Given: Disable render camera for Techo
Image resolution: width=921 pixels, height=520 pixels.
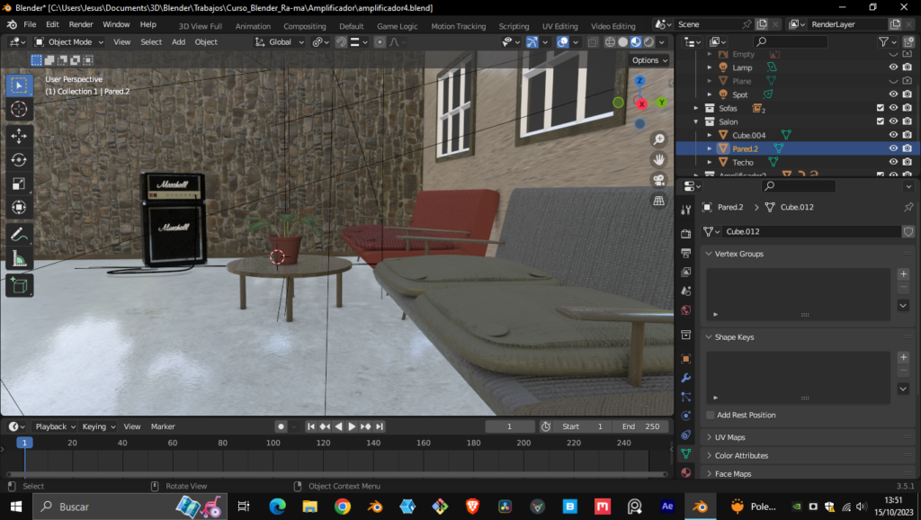Looking at the screenshot, I should point(908,162).
